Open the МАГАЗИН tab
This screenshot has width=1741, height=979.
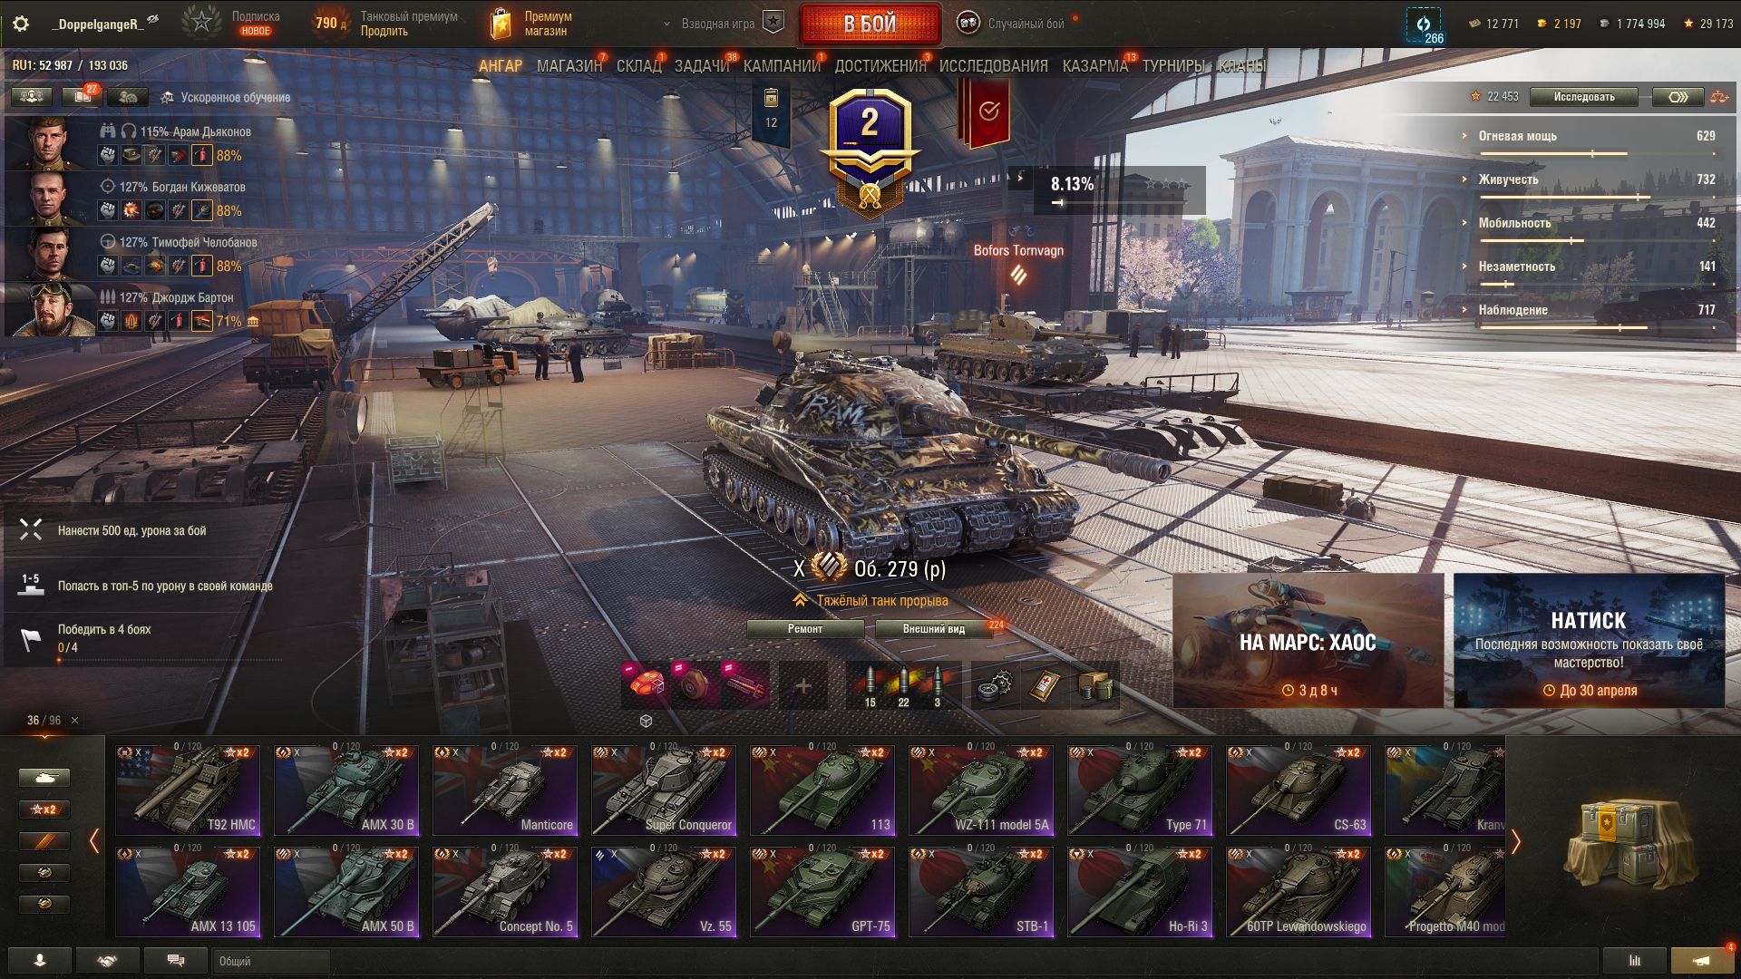[x=569, y=66]
